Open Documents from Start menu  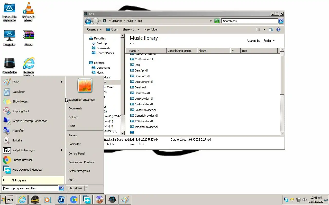click(75, 108)
